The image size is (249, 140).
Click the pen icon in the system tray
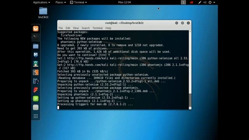pyautogui.click(x=200, y=2)
